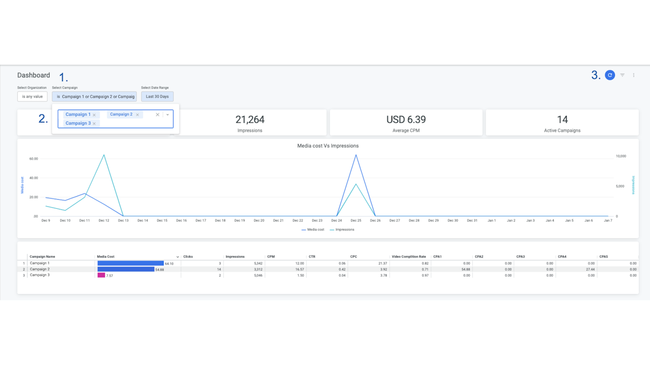Click Campaign 3's pink media cost bar
This screenshot has width=650, height=365.
(101, 275)
